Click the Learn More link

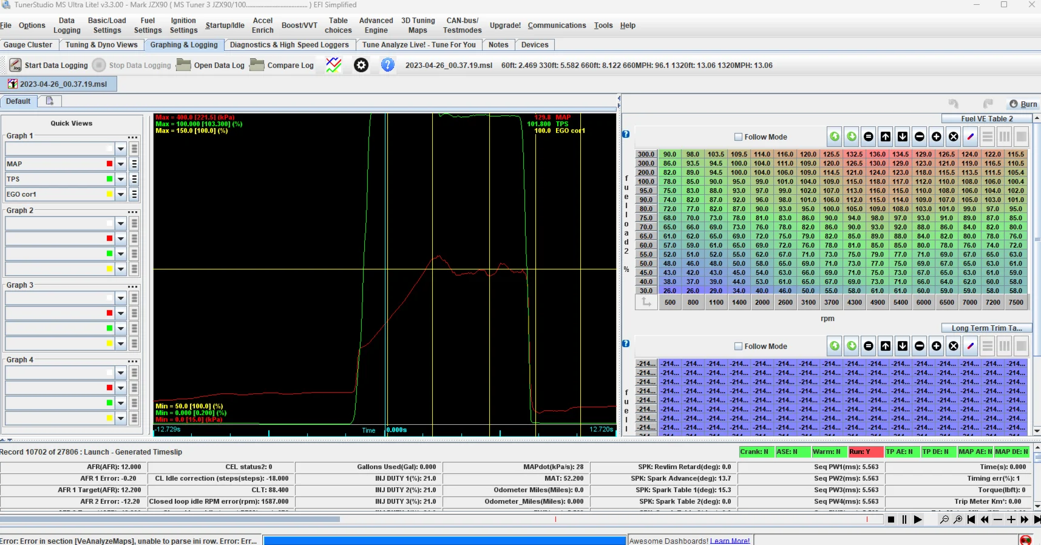(730, 541)
